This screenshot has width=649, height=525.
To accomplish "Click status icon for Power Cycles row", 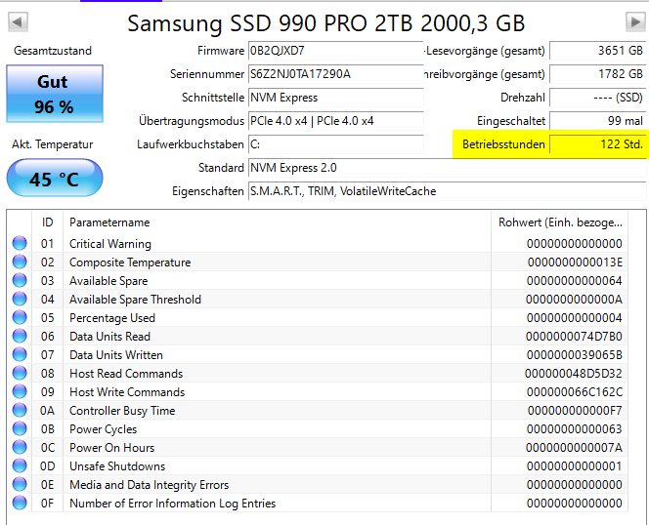I will [x=20, y=429].
